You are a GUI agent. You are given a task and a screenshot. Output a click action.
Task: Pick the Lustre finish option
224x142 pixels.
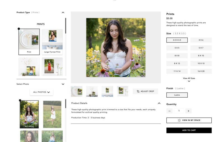pos(177,95)
